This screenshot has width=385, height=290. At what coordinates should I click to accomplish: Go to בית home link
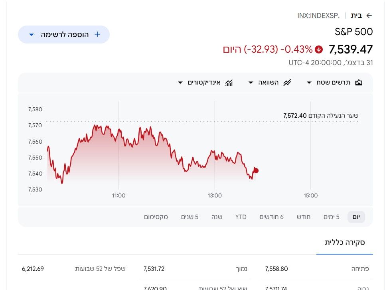[356, 16]
